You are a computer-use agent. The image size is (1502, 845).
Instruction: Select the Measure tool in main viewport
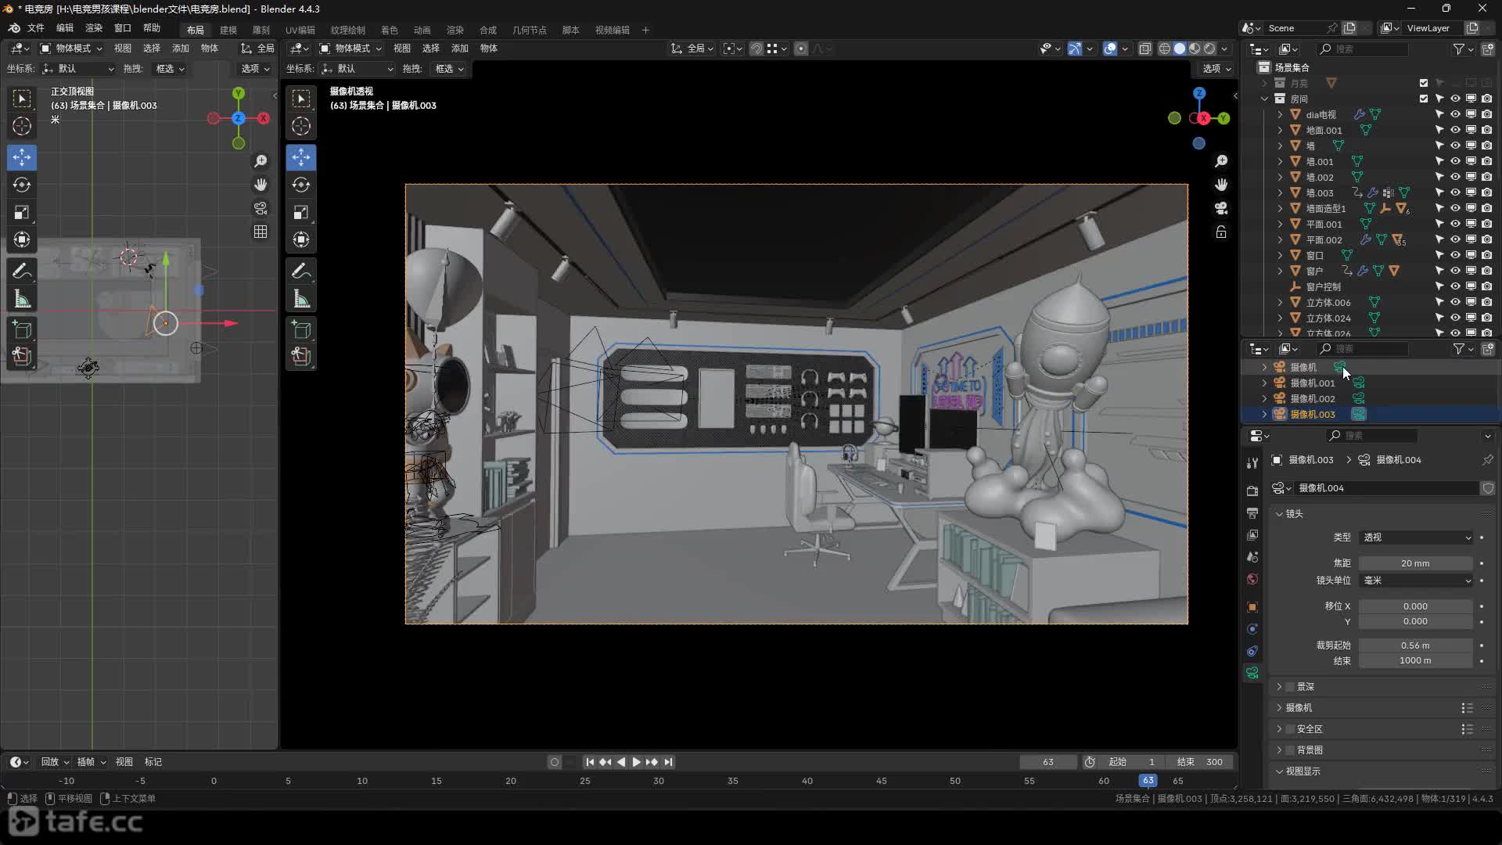point(301,299)
